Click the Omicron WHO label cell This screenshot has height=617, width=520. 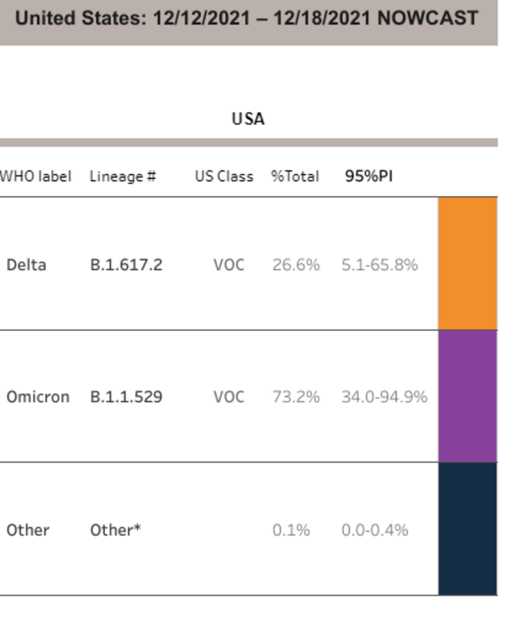click(x=38, y=397)
